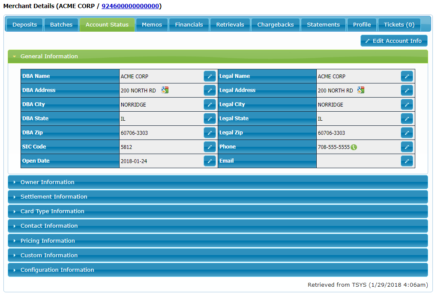Go to the Retrievals tab

coord(230,25)
